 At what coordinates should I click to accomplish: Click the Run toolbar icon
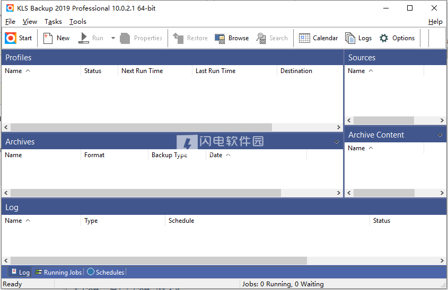(91, 38)
